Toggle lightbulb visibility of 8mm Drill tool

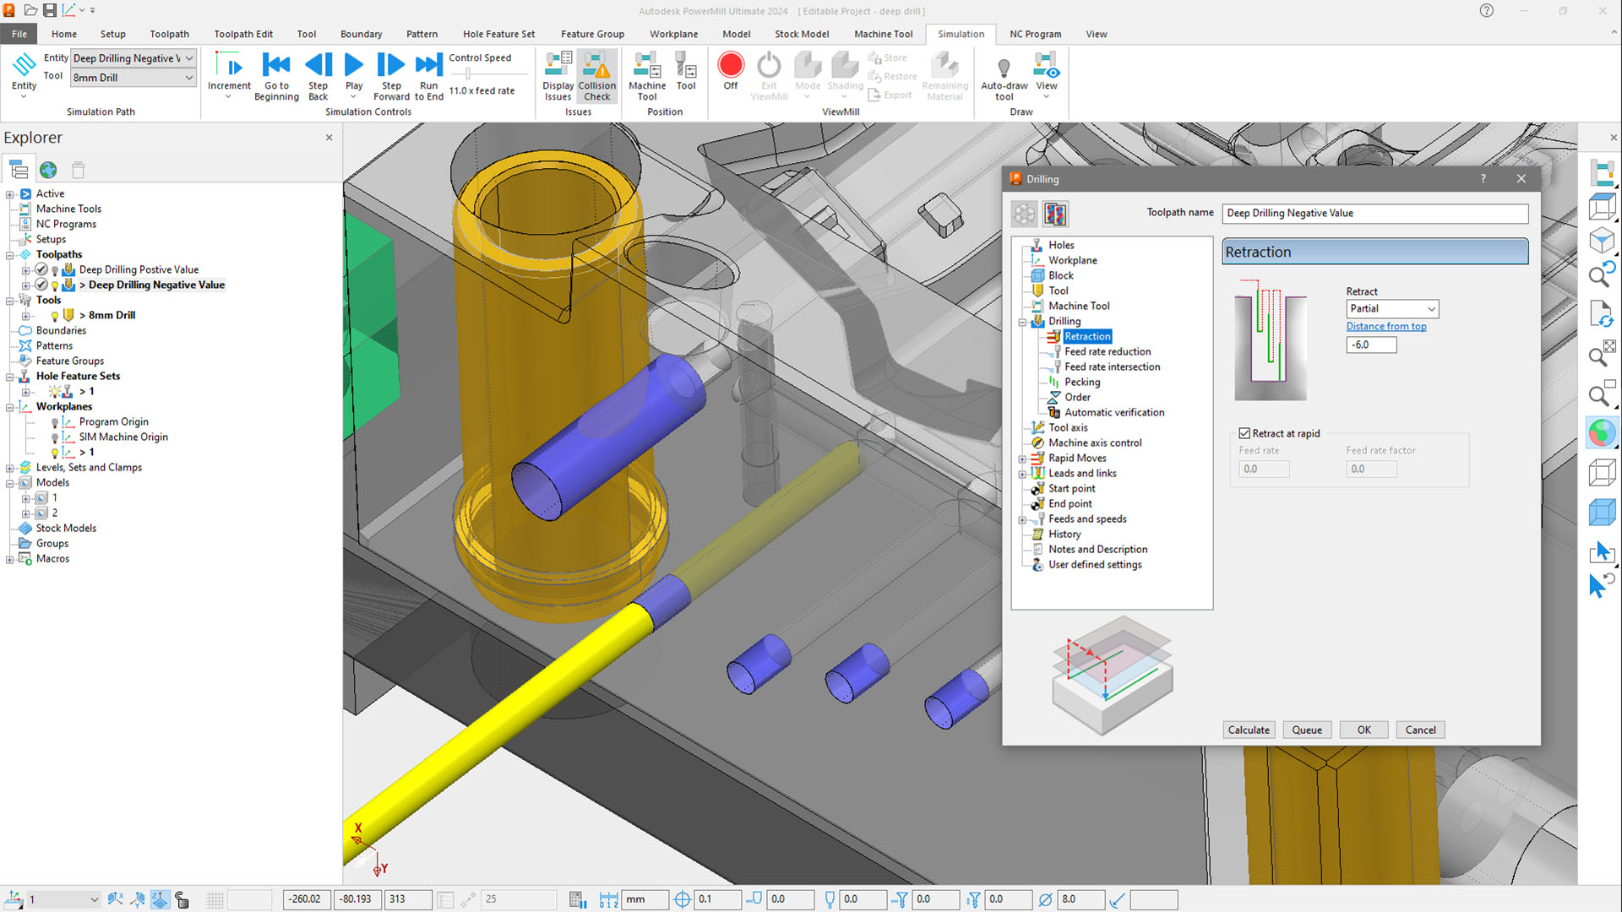[55, 316]
